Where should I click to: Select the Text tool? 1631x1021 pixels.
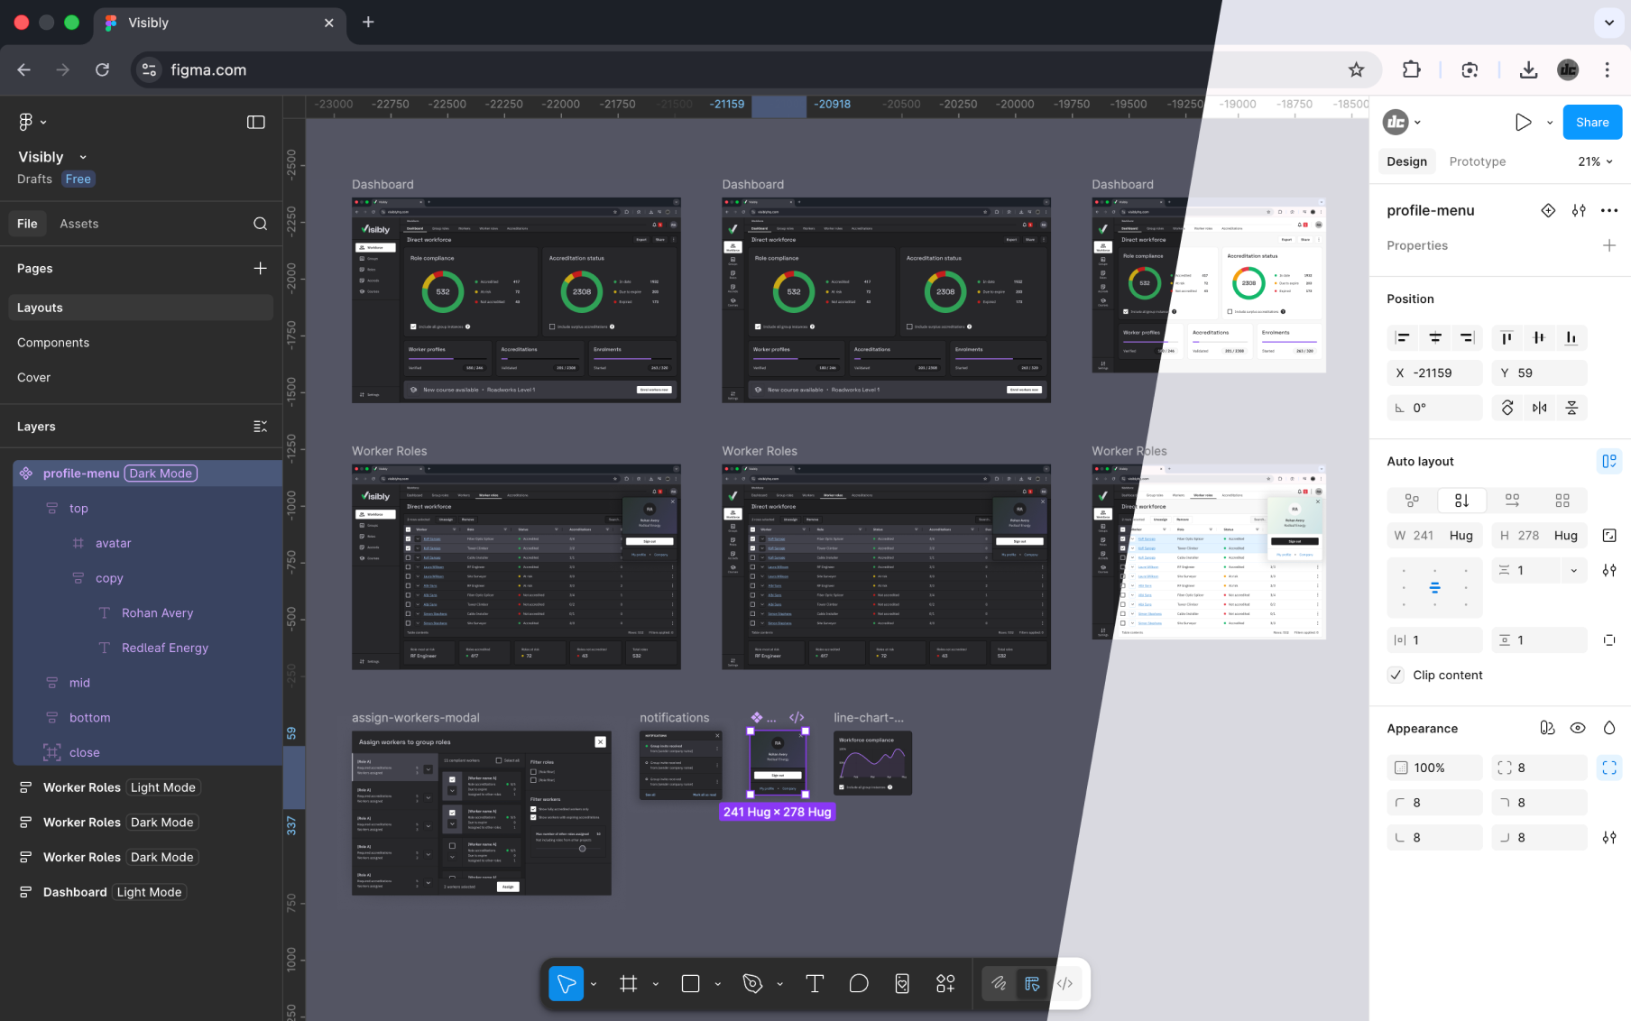tap(814, 984)
